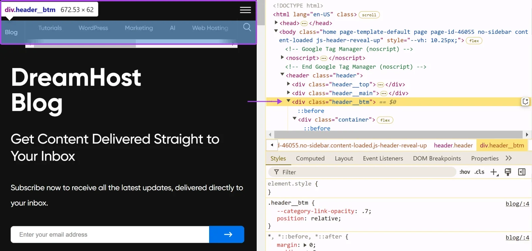
Task: Open the Tutorials category link
Action: [50, 28]
